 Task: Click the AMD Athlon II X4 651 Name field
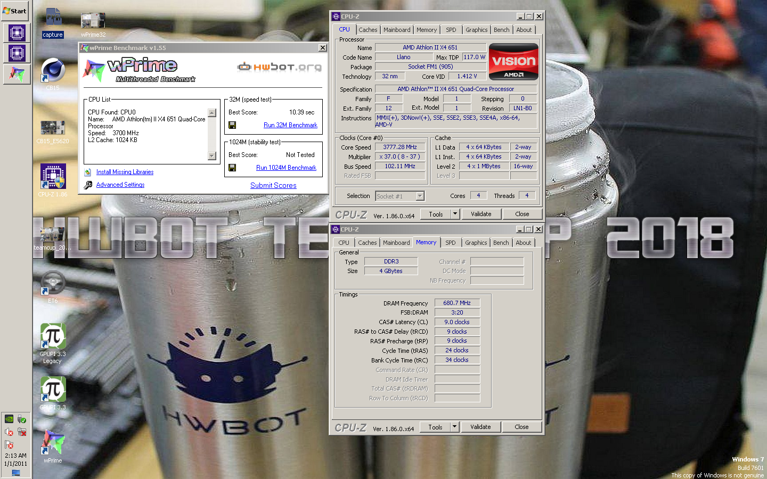point(430,47)
